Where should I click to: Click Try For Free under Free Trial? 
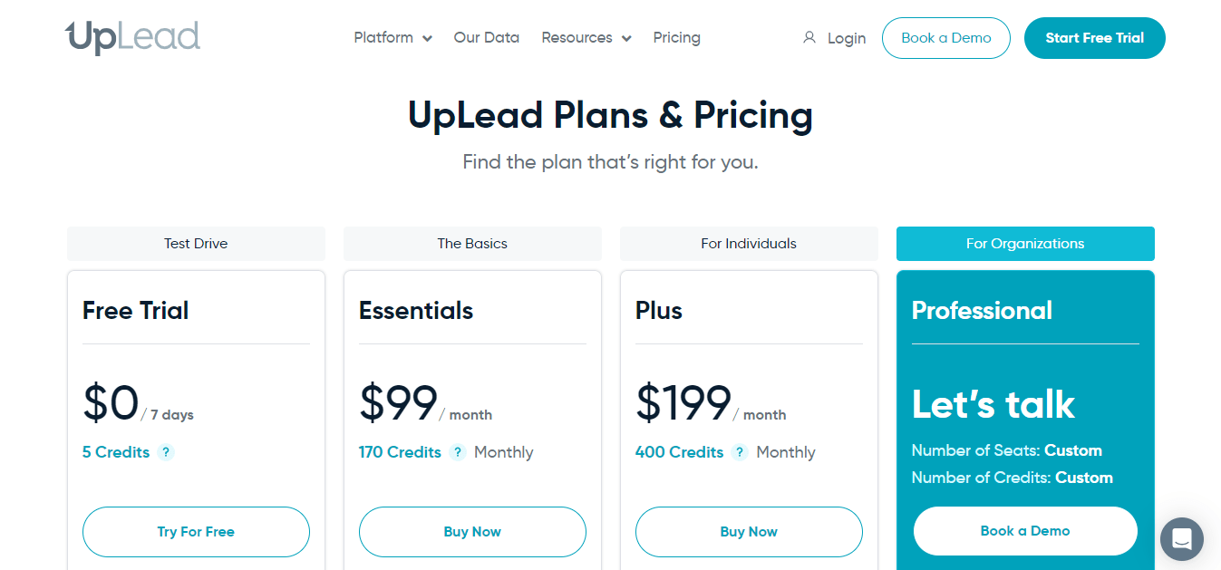(196, 532)
